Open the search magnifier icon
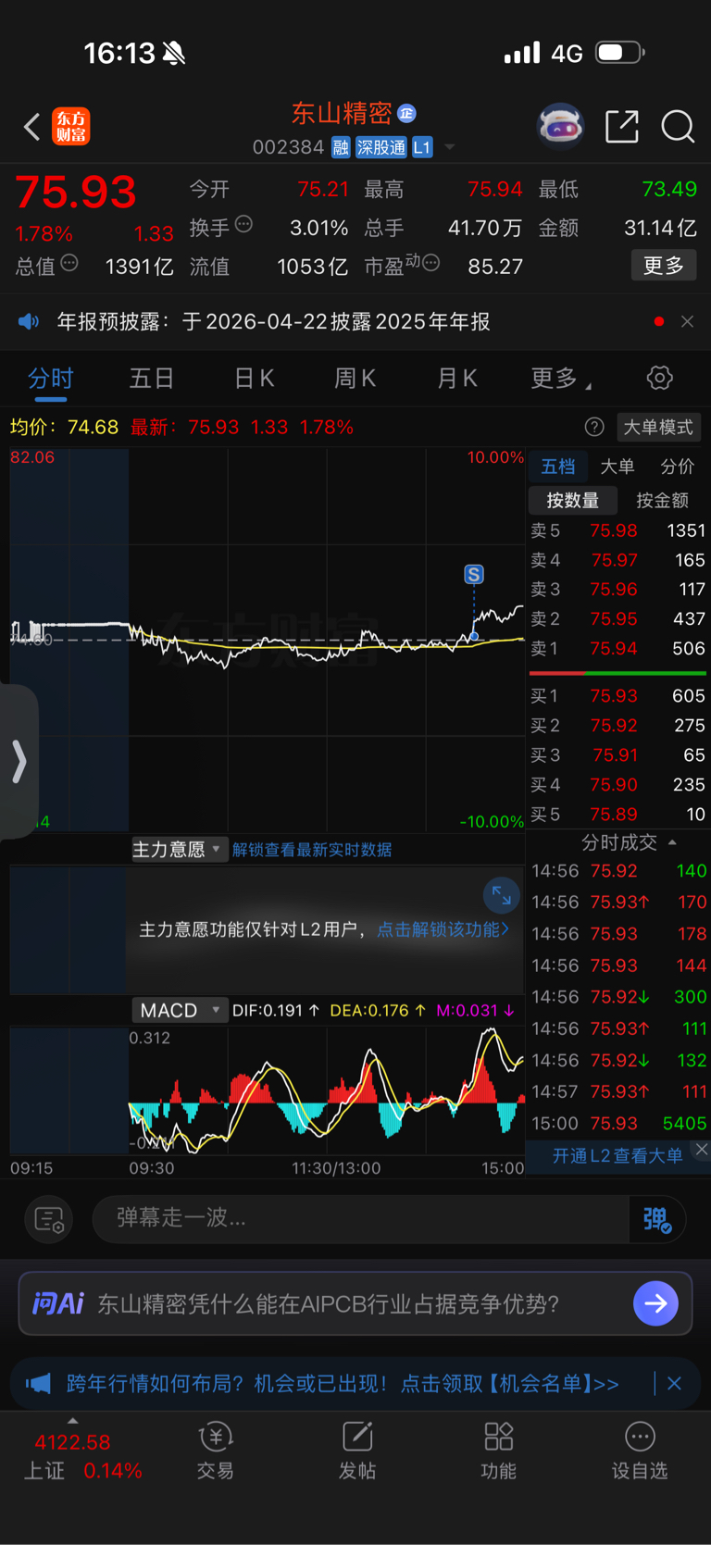The width and height of the screenshot is (711, 1545). [678, 127]
